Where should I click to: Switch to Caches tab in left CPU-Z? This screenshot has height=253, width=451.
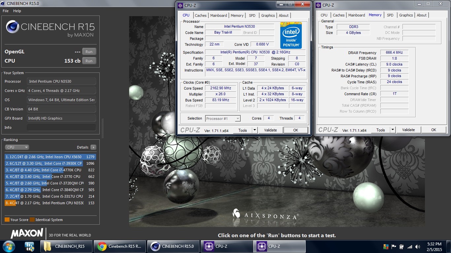tap(200, 15)
